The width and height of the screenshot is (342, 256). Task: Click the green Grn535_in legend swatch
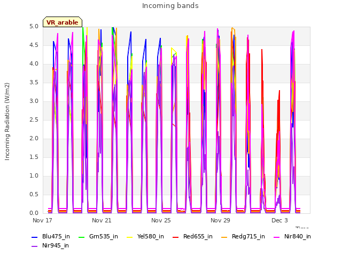click(81, 237)
